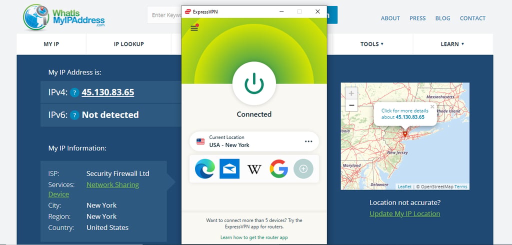Launch Wikipedia shortcut in ExpressVPN

click(254, 169)
